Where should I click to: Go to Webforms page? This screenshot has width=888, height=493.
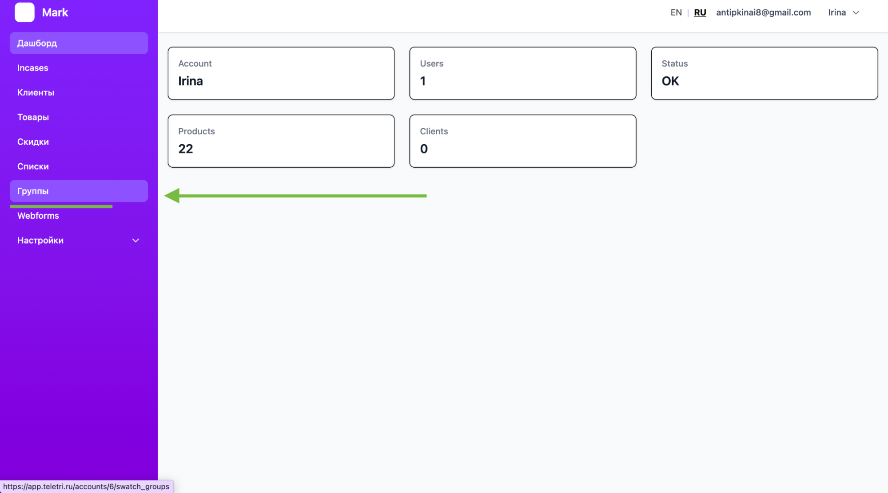(38, 216)
